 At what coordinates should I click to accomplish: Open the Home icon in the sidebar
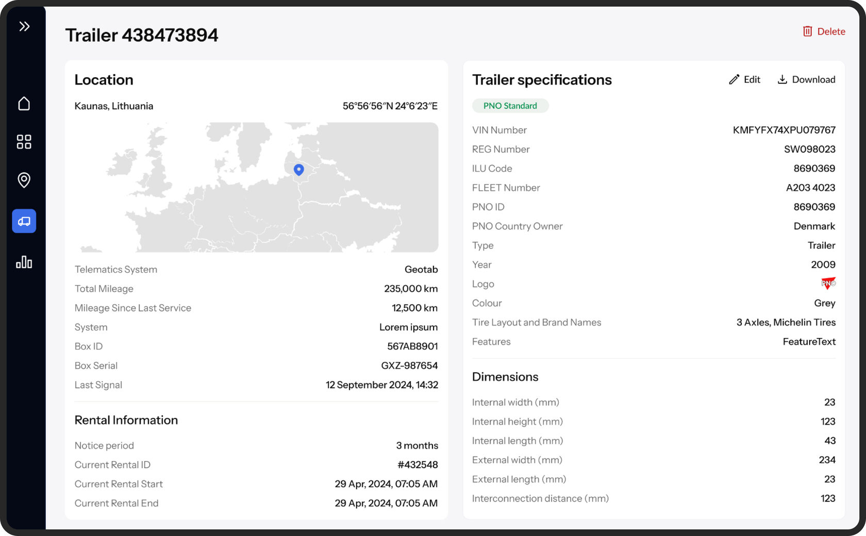(24, 104)
